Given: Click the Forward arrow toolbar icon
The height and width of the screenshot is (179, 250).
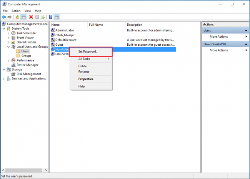Looking at the screenshot, I should (10, 17).
